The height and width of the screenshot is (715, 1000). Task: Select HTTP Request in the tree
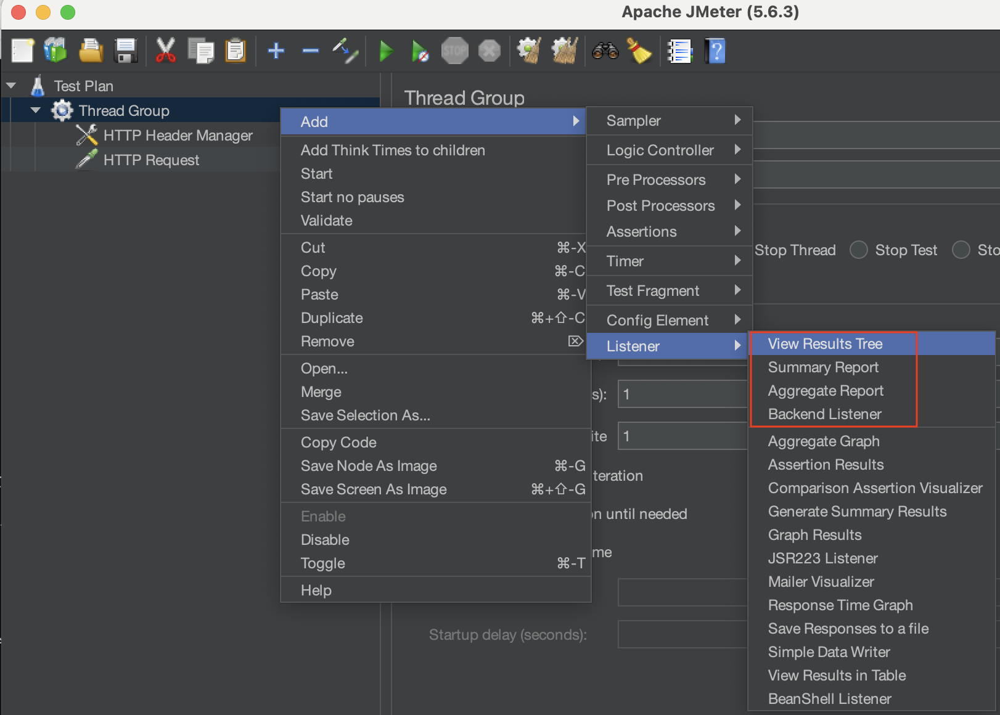pyautogui.click(x=151, y=160)
